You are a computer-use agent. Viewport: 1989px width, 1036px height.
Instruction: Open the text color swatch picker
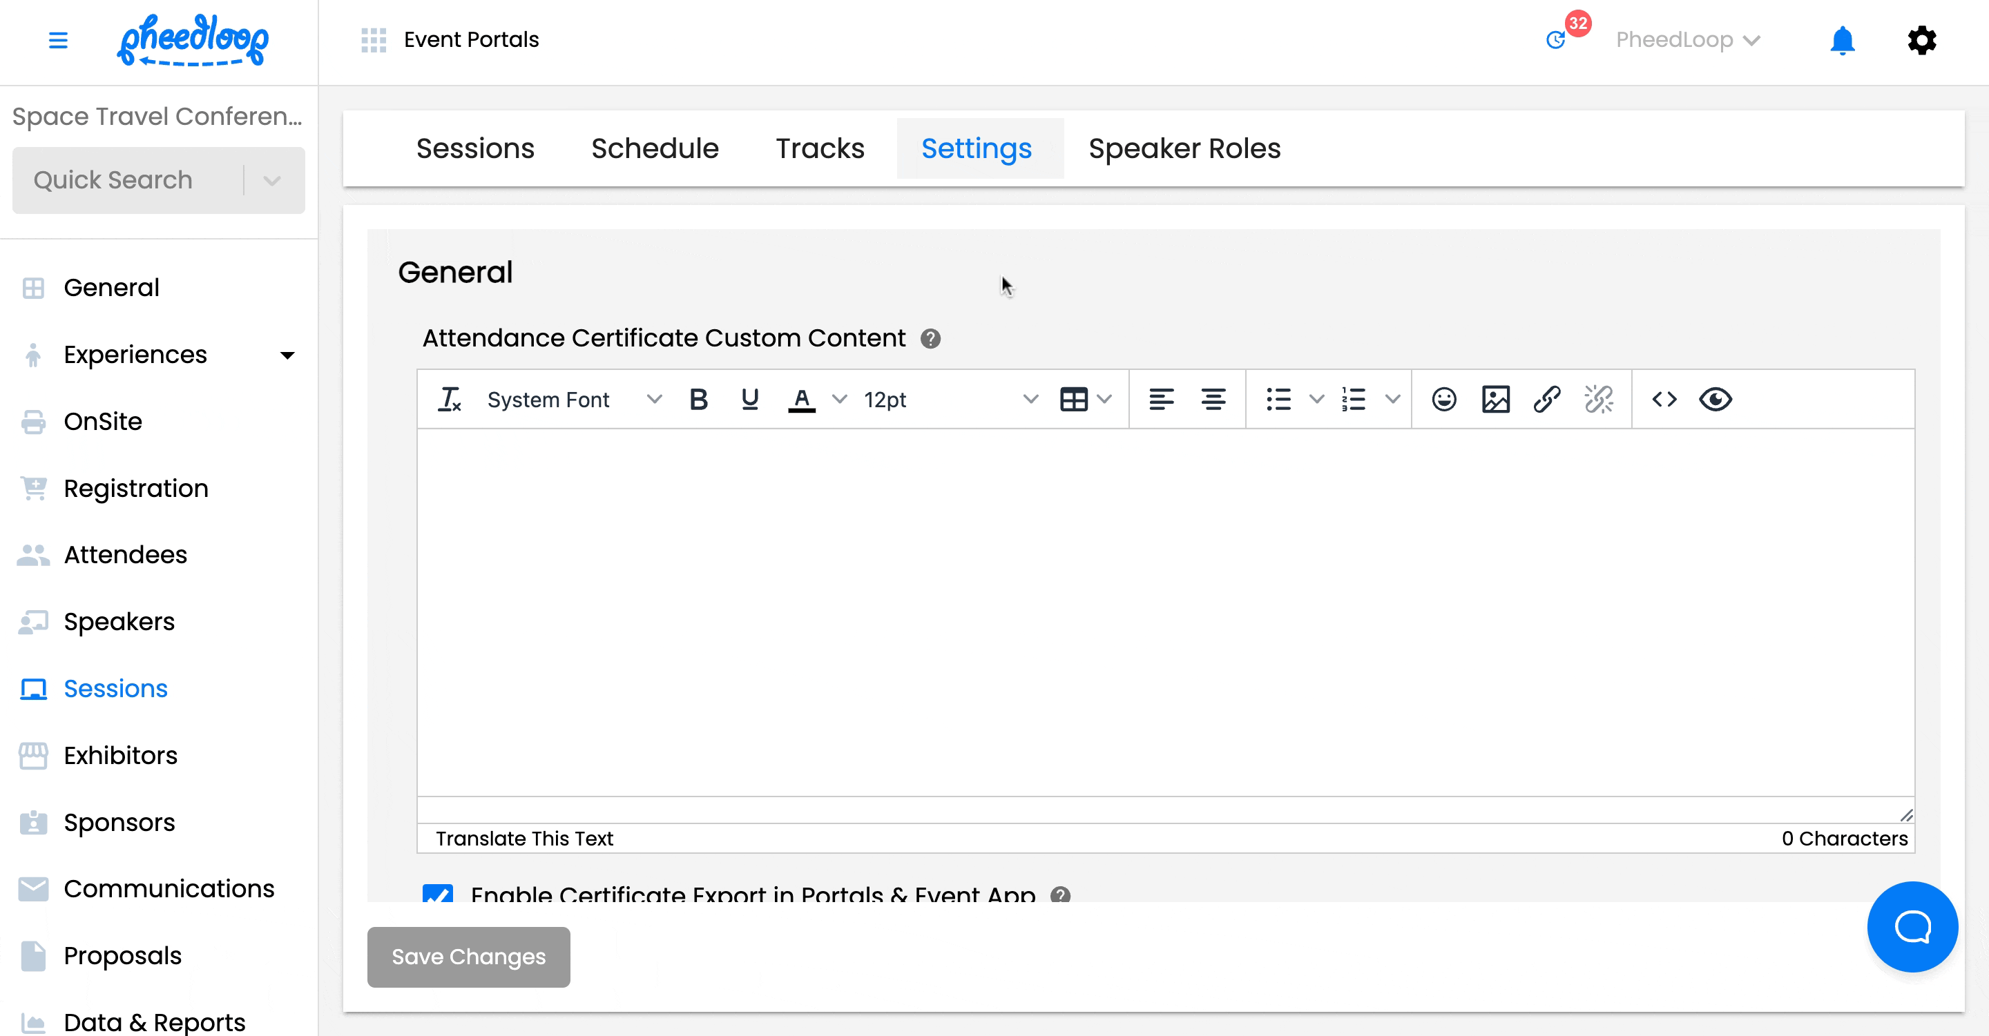839,399
